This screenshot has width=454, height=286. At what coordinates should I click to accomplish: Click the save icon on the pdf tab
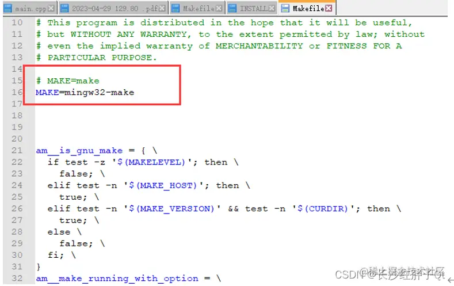coord(64,9)
